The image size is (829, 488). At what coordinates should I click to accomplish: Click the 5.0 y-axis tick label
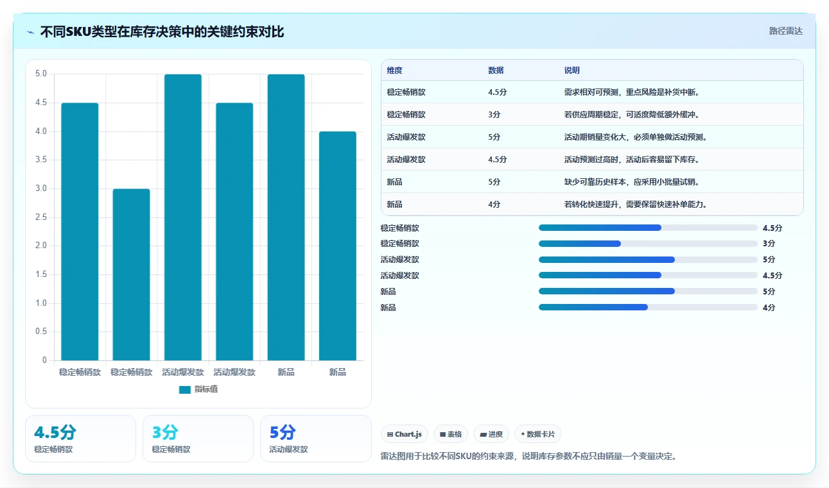pyautogui.click(x=40, y=74)
